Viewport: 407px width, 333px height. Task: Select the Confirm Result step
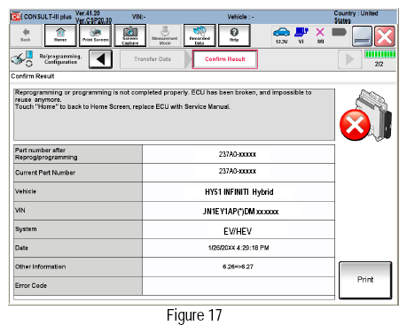[x=225, y=59]
